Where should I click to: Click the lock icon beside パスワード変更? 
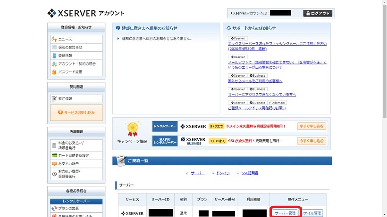point(54,72)
